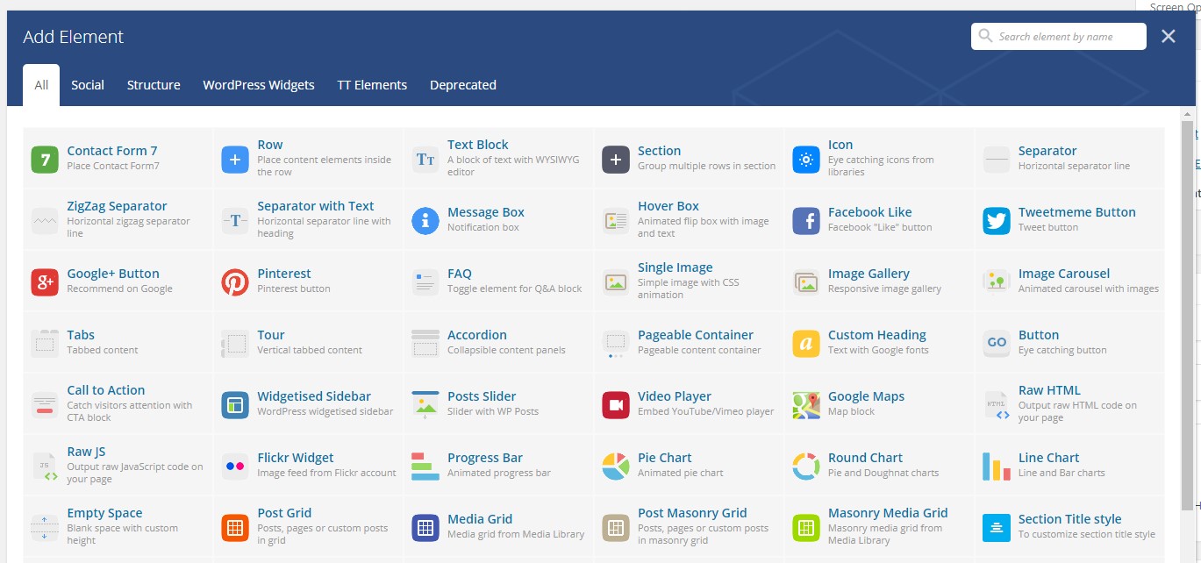Click the Widgetised Sidebar icon
The height and width of the screenshot is (563, 1201).
235,405
